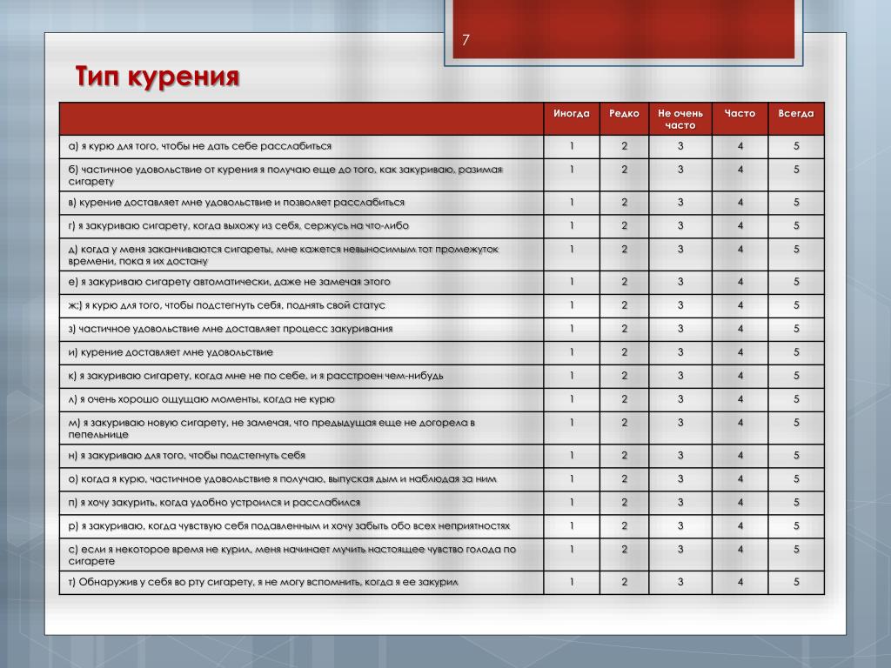Choose score 3 in row б)

coord(680,170)
